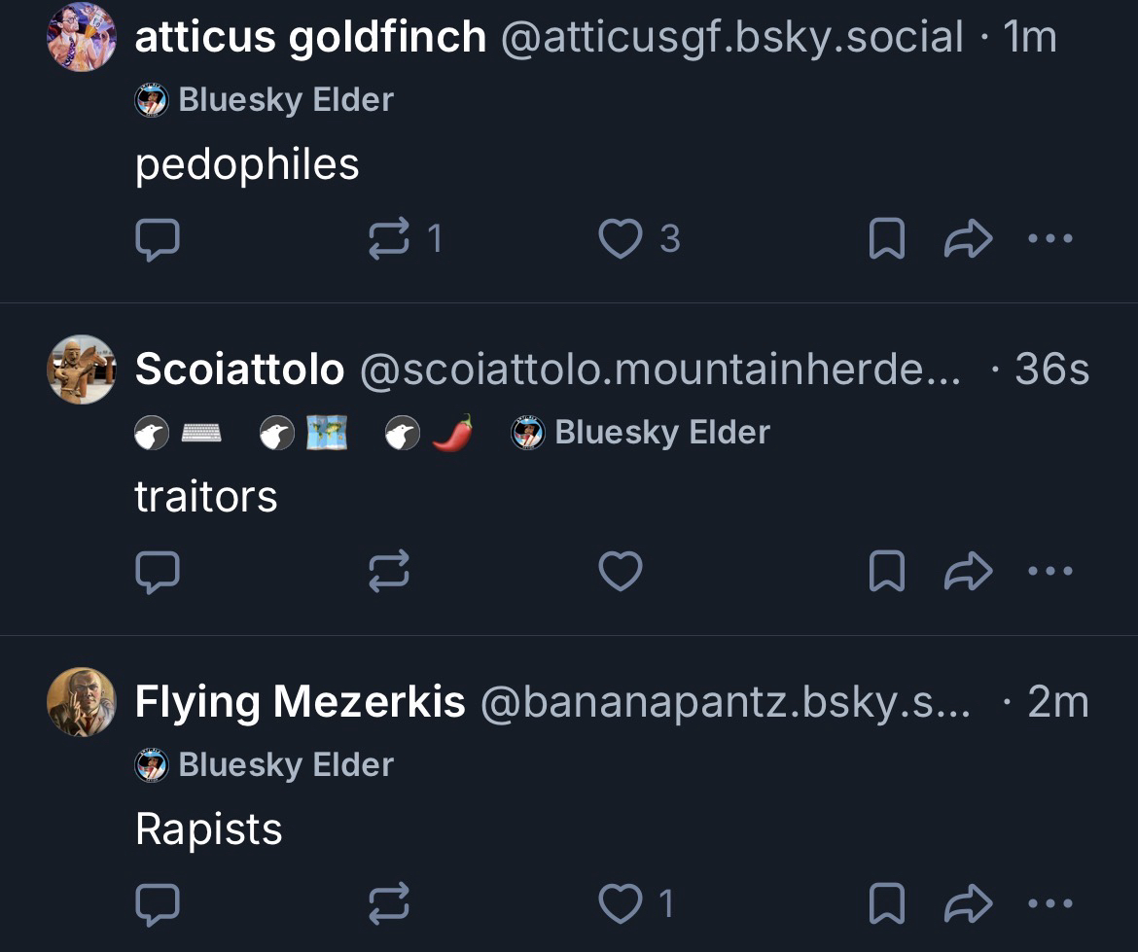
Task: Share atticus goldfinch's post
Action: (968, 238)
